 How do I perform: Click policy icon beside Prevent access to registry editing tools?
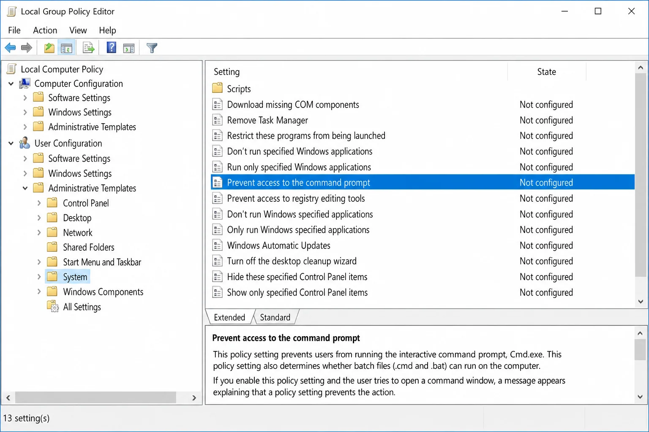click(217, 198)
